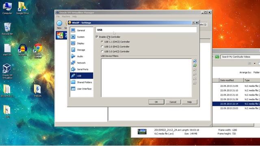Open the LED folder on the desktop
Screen dimensions: 260x146
tap(7, 112)
